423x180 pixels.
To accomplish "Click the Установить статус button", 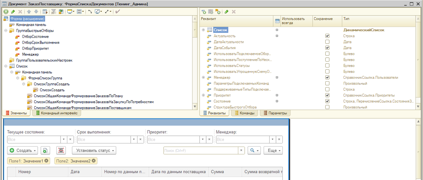I will tap(94, 150).
